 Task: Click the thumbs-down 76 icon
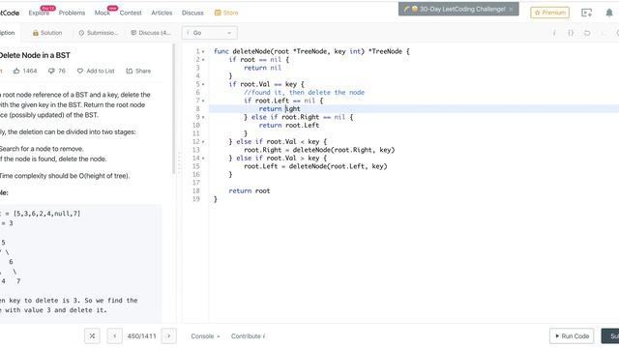coord(51,71)
